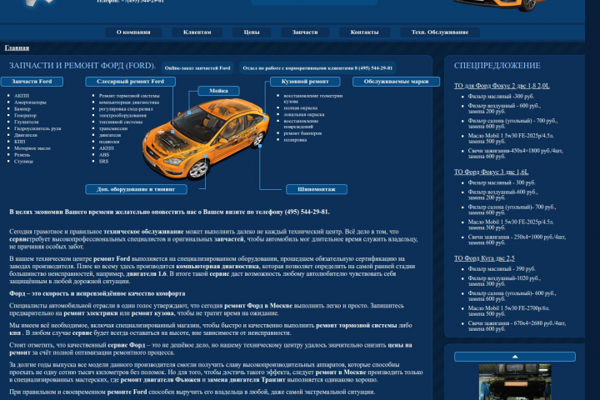Select the Слесарный ремонт Ford button
Viewport: 600px width, 400px height.
pos(131,82)
